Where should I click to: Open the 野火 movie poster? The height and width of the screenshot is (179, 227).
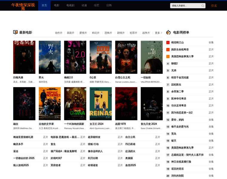50,57
